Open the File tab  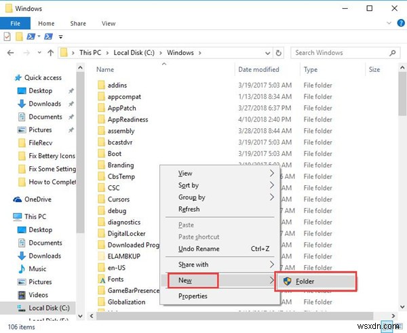click(x=16, y=23)
